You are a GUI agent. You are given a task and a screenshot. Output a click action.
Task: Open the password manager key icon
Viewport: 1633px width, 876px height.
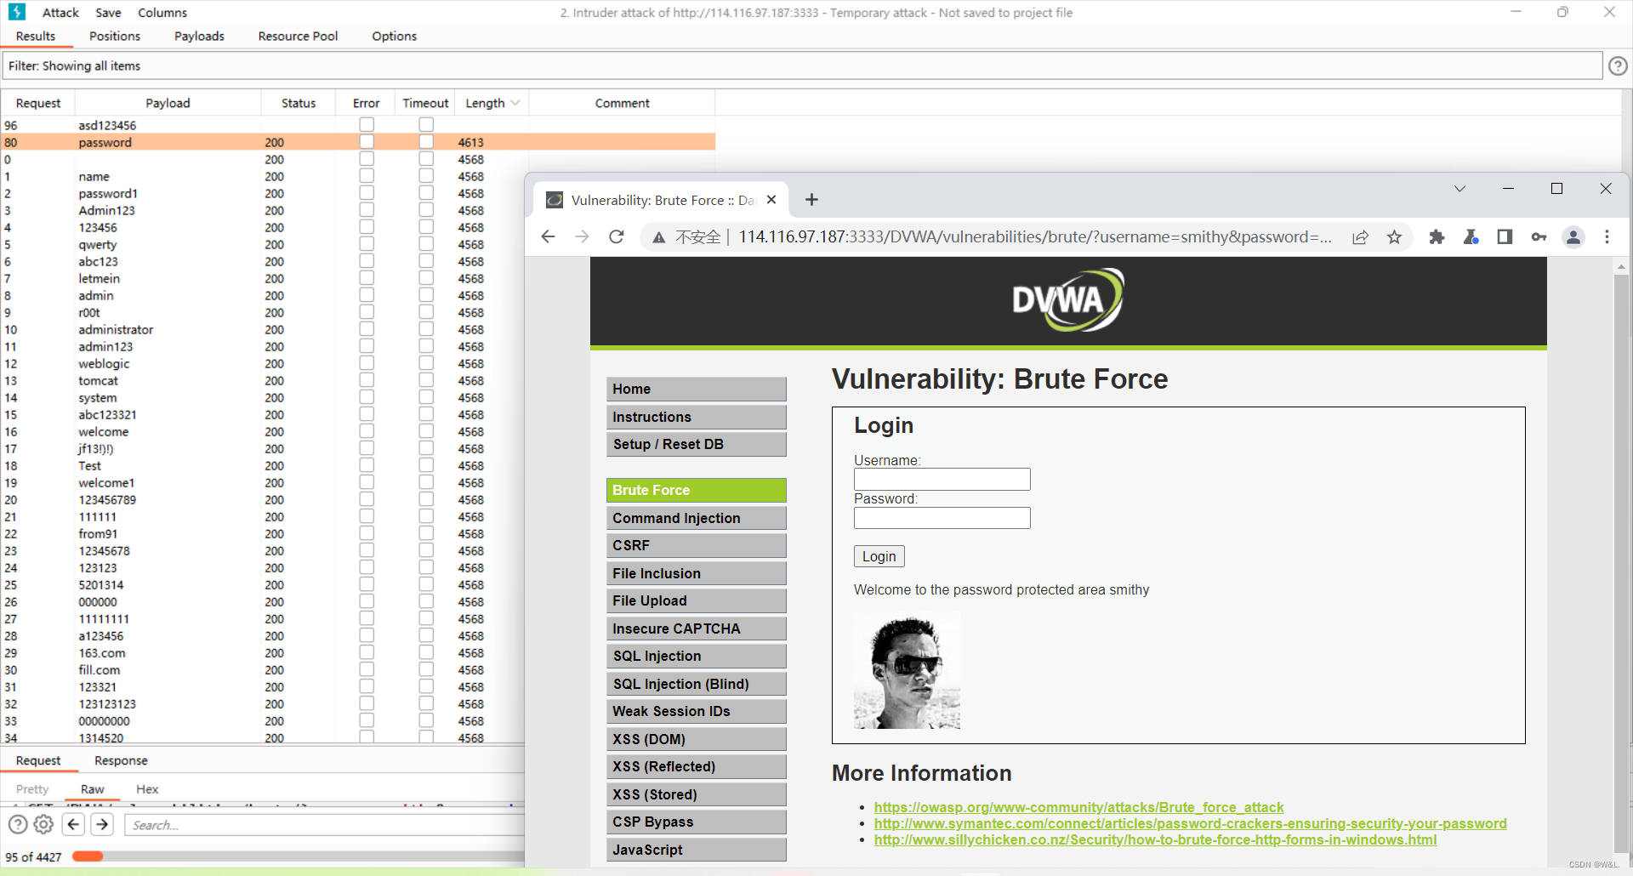tap(1539, 237)
